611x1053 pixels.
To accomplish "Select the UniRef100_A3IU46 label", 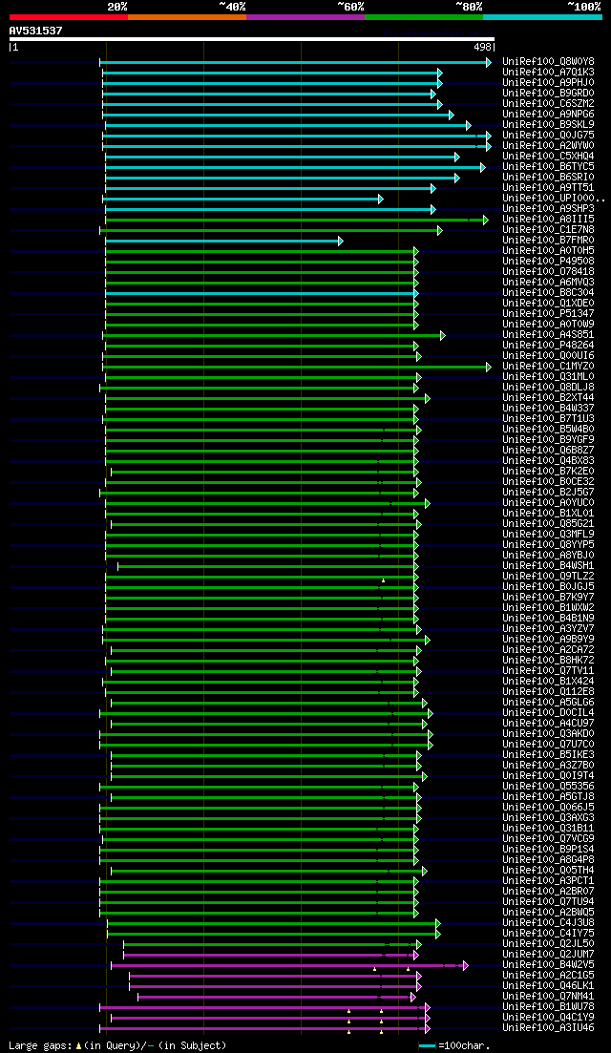I will (548, 1028).
